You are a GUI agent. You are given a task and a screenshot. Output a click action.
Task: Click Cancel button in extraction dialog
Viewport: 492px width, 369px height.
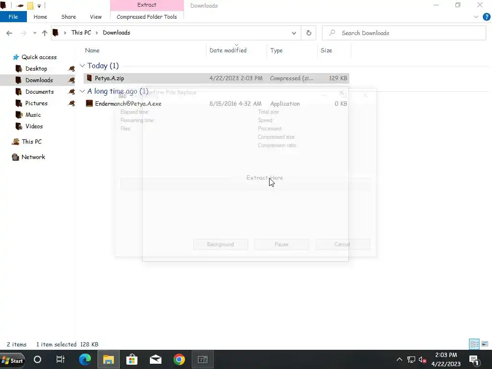(x=342, y=244)
